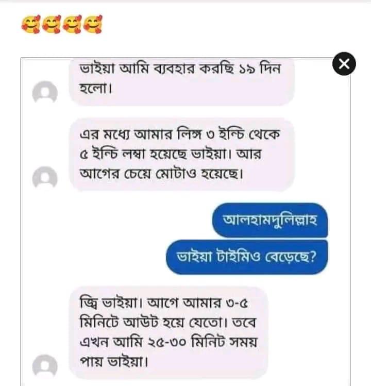Click the line 'আগের চেয়ে মোটাও হয়েছে।'
This screenshot has height=386, width=371.
pos(162,174)
